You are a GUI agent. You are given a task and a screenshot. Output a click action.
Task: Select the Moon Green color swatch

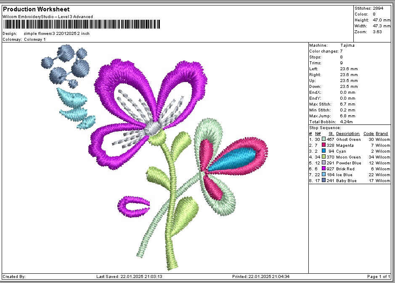pos(324,156)
